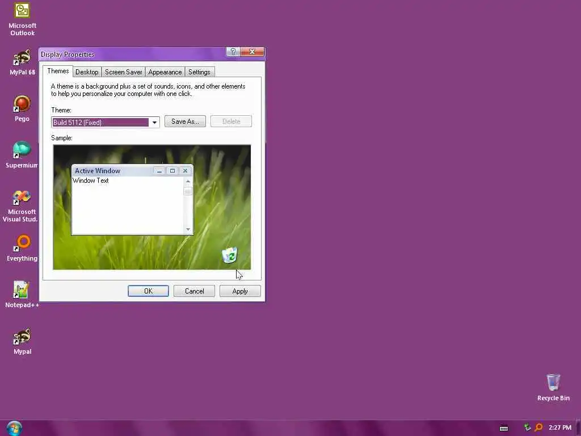Viewport: 581px width, 436px height.
Task: Close the Display Properties dialog
Action: tap(252, 52)
